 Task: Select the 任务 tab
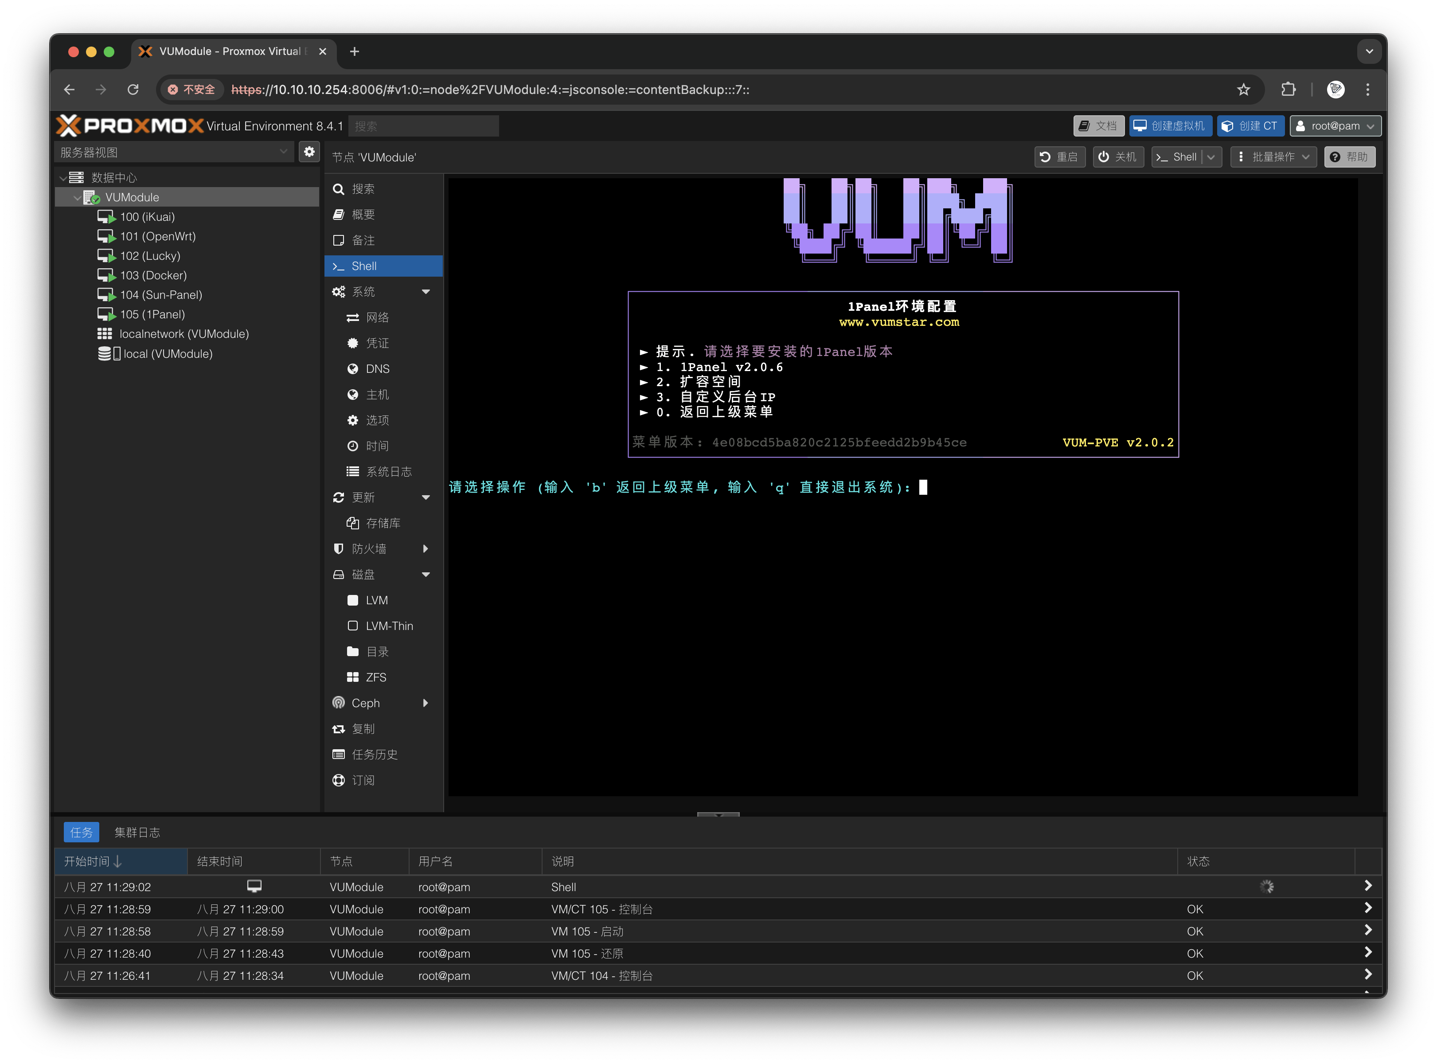point(81,832)
